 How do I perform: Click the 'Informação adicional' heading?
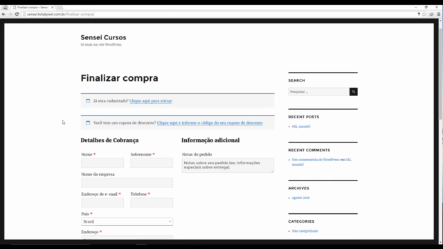[x=210, y=140]
